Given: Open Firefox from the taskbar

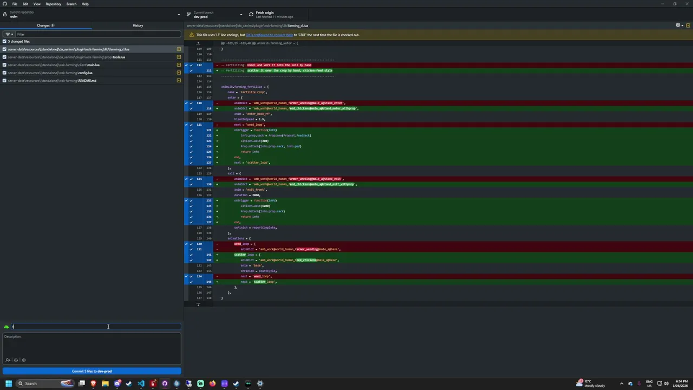Looking at the screenshot, I should point(212,383).
